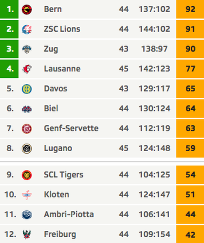Click the Freiburg team logo
The width and height of the screenshot is (204, 243).
pos(27,234)
